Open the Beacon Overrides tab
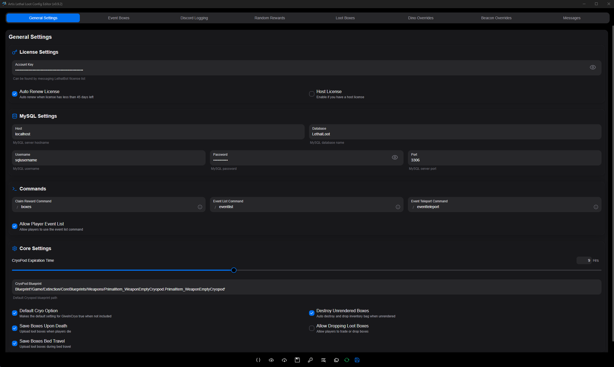The width and height of the screenshot is (614, 367). [x=496, y=18]
